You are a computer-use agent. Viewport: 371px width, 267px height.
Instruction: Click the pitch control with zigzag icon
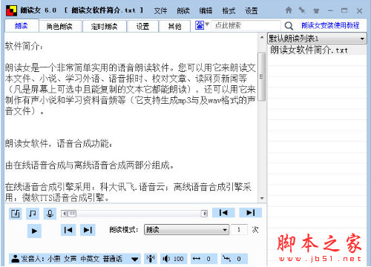pyautogui.click(x=234, y=259)
